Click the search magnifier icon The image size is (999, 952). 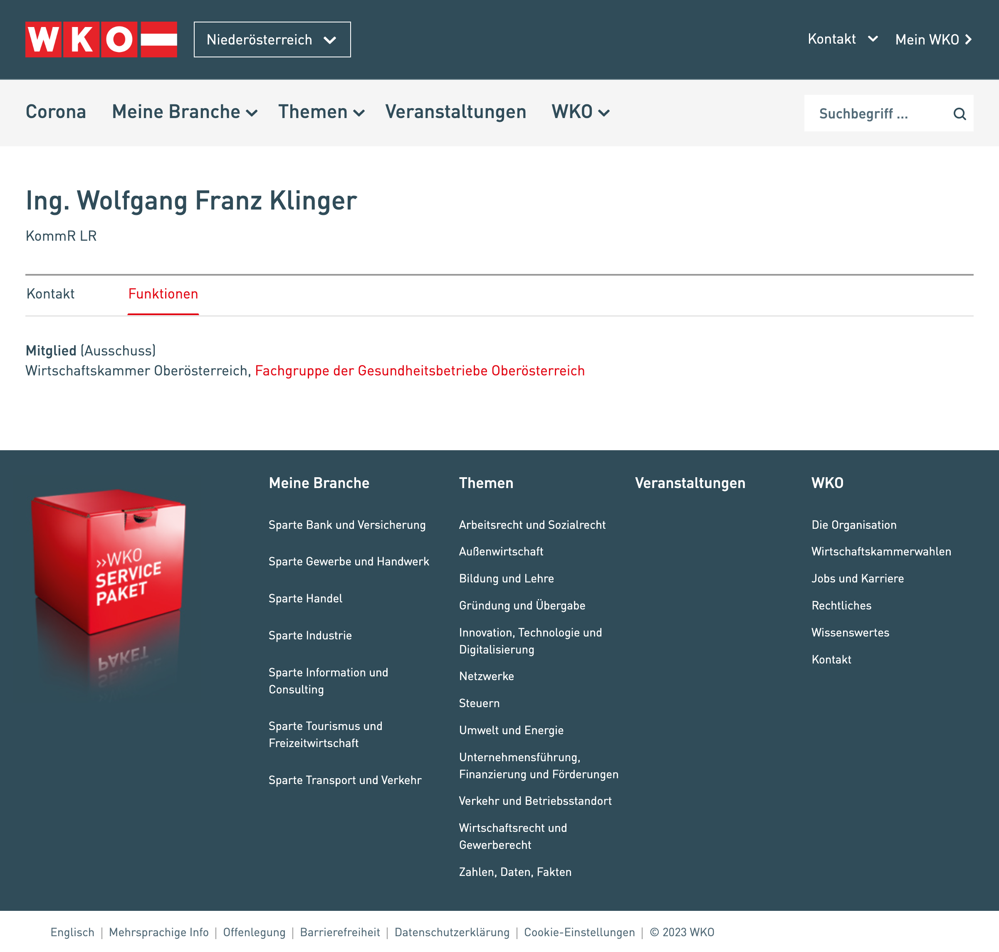959,113
